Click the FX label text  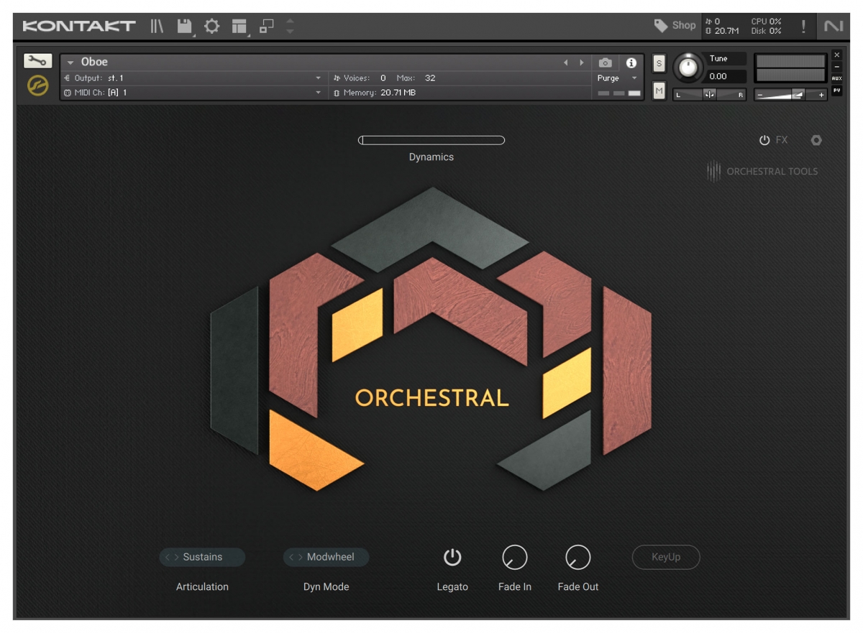tap(782, 140)
